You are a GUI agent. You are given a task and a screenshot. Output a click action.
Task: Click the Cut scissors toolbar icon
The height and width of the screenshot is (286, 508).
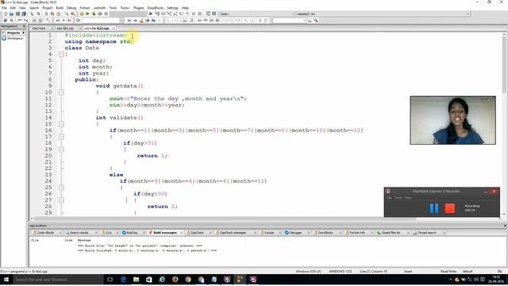tap(46, 14)
